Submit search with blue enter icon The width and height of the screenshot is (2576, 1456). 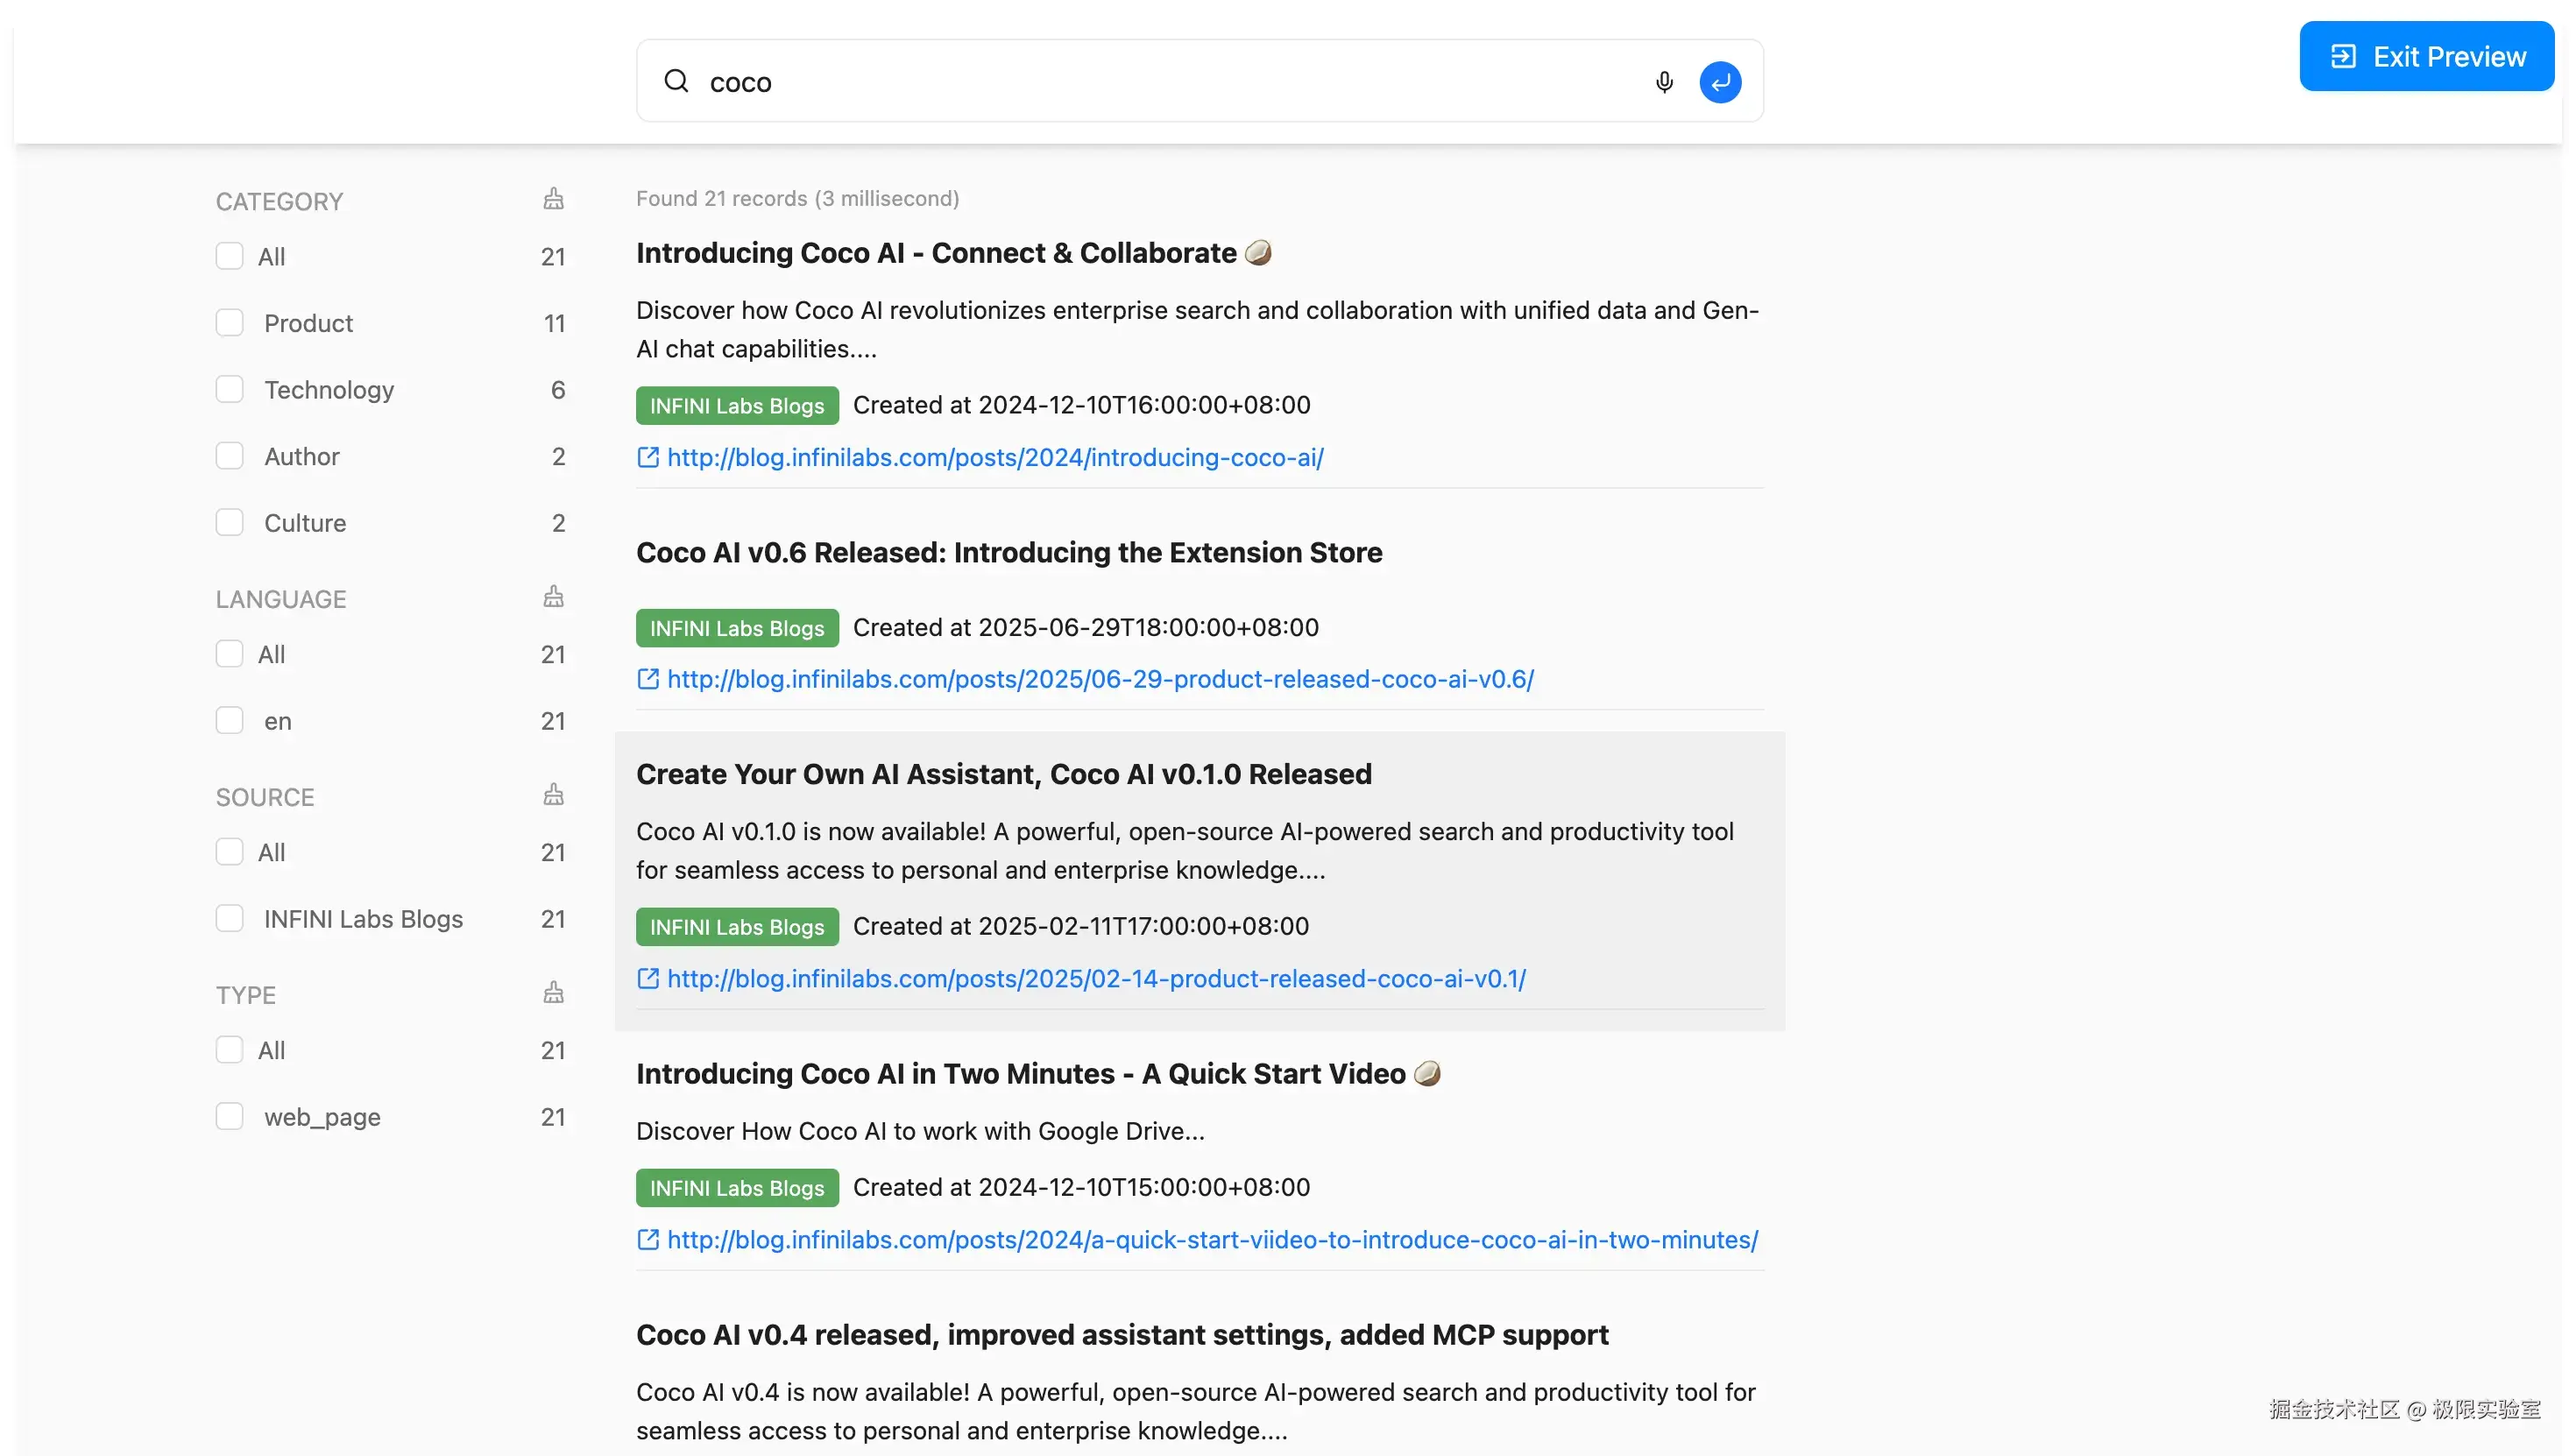pyautogui.click(x=1720, y=82)
